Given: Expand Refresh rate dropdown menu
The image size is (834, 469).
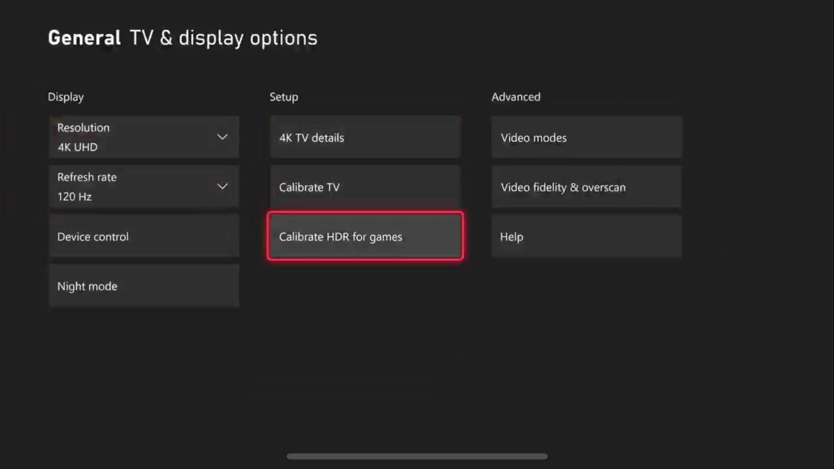Looking at the screenshot, I should (222, 187).
